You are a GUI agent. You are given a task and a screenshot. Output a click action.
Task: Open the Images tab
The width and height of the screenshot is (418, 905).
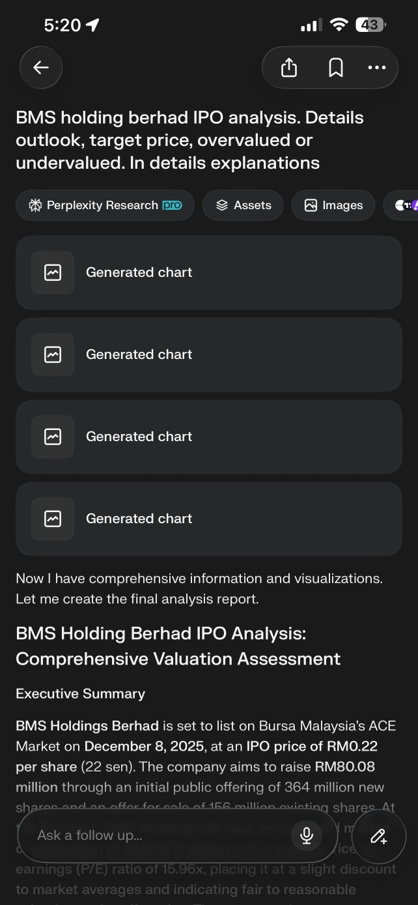pos(333,205)
